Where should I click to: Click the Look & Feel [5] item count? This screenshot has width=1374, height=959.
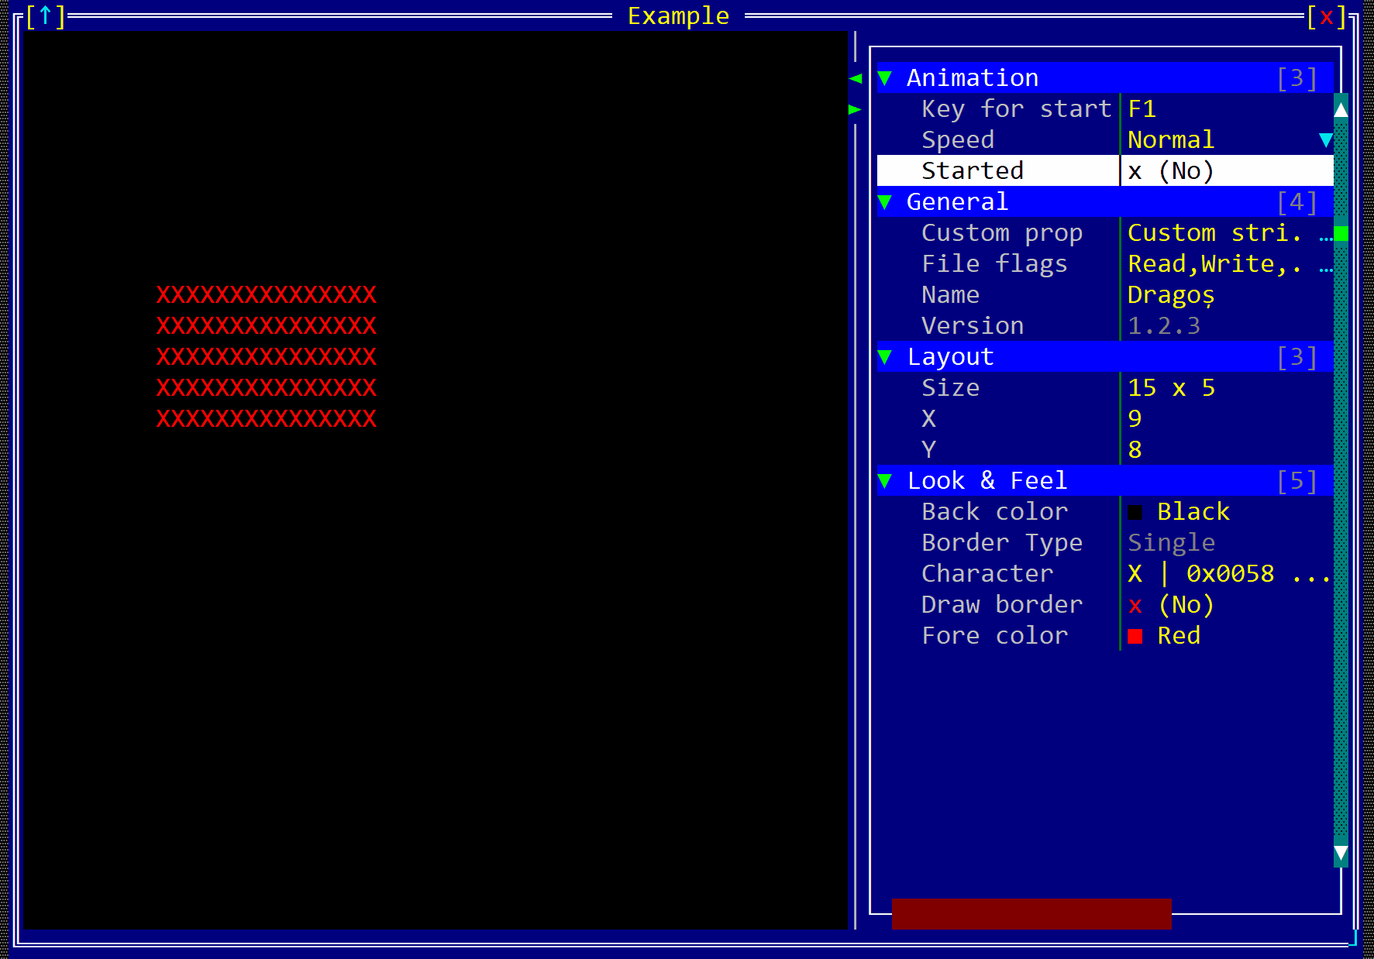tap(1297, 481)
